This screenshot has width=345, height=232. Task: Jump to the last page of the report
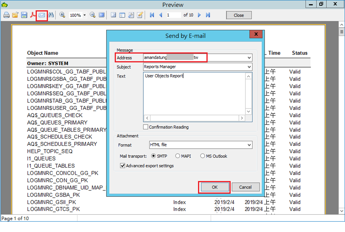pyautogui.click(x=208, y=15)
